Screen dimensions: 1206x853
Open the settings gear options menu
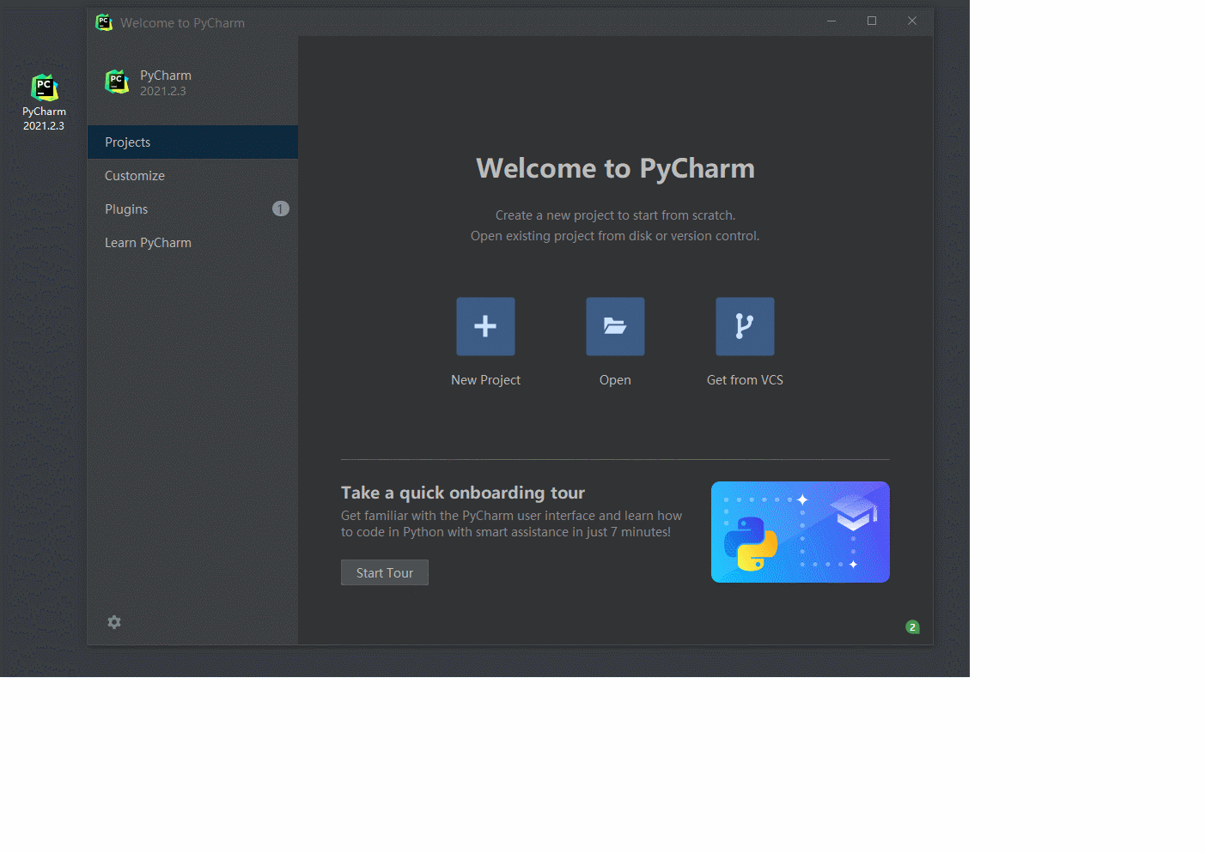tap(114, 622)
